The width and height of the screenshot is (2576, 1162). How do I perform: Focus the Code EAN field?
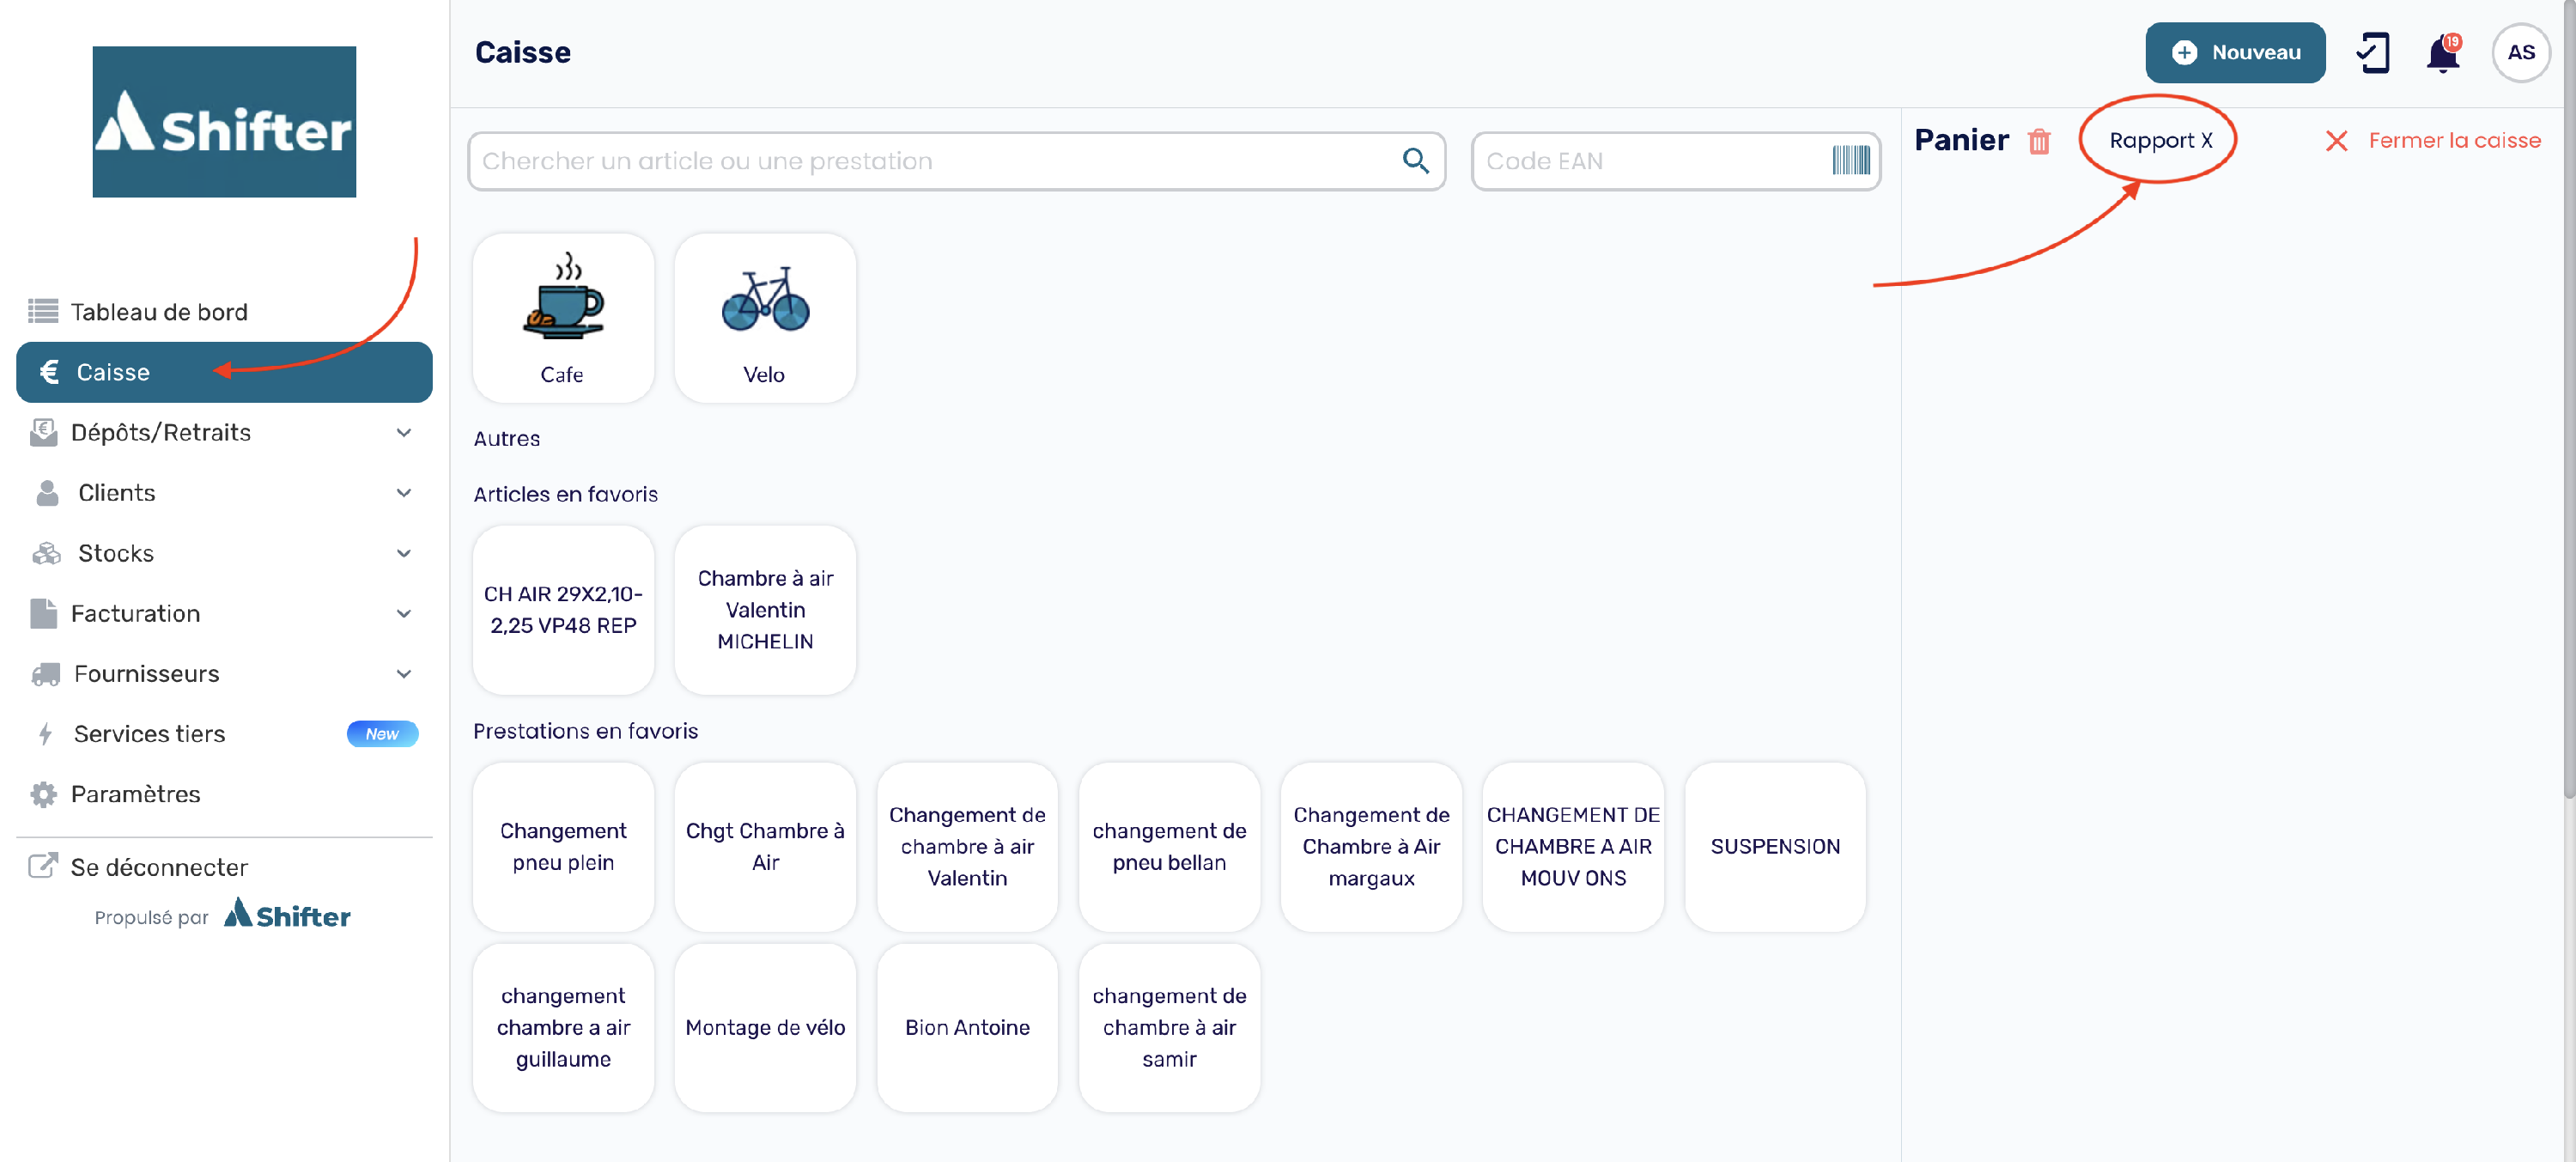pos(1675,161)
